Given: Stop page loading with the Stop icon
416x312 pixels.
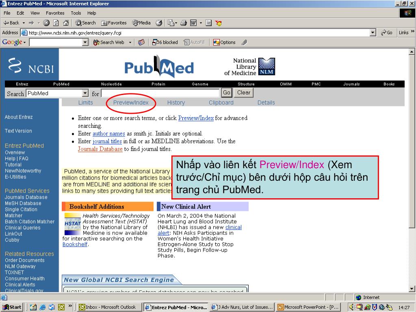Looking at the screenshot, I should 46,23.
